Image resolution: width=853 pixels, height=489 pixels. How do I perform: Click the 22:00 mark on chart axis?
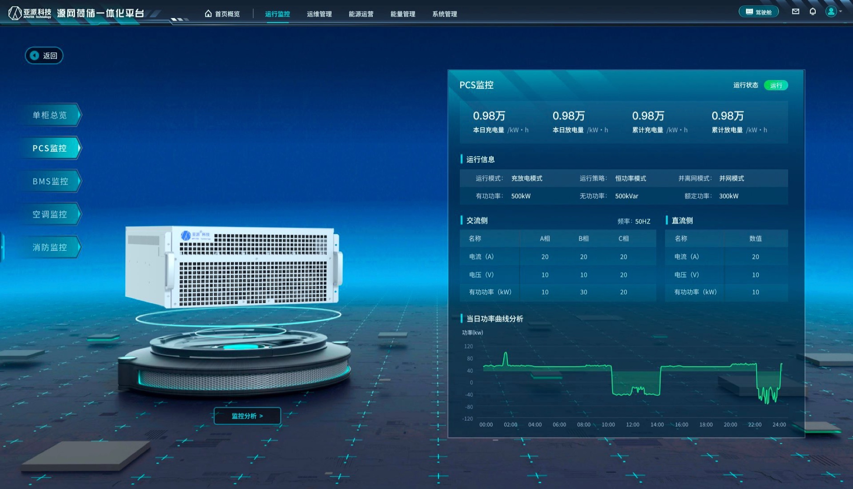[755, 425]
